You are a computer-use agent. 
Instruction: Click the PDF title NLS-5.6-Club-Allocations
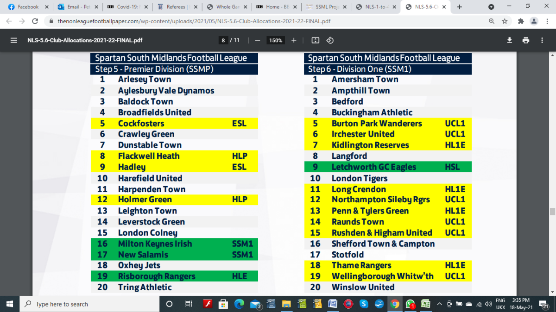pos(84,40)
